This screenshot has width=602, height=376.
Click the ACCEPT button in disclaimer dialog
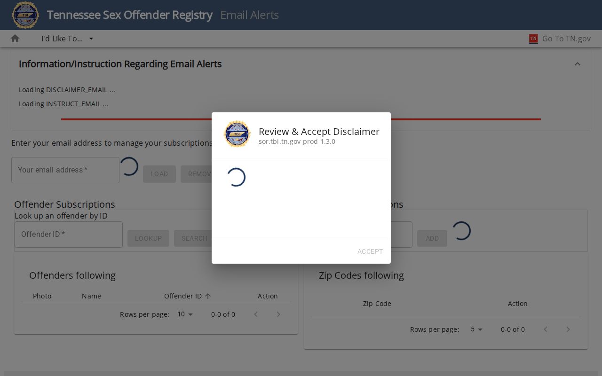(x=370, y=251)
